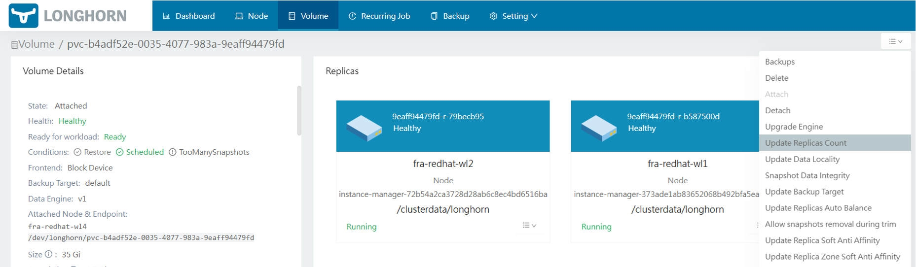
Task: Open the fra-redhat-wl2 replica actions dropdown
Action: [529, 226]
